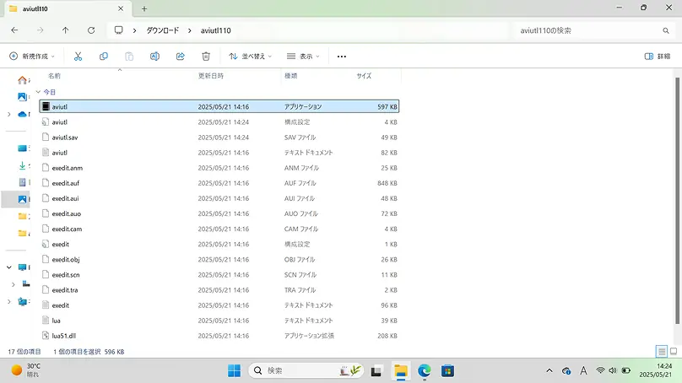The height and width of the screenshot is (383, 682).
Task: Select the lua51.dll file
Action: click(219, 336)
